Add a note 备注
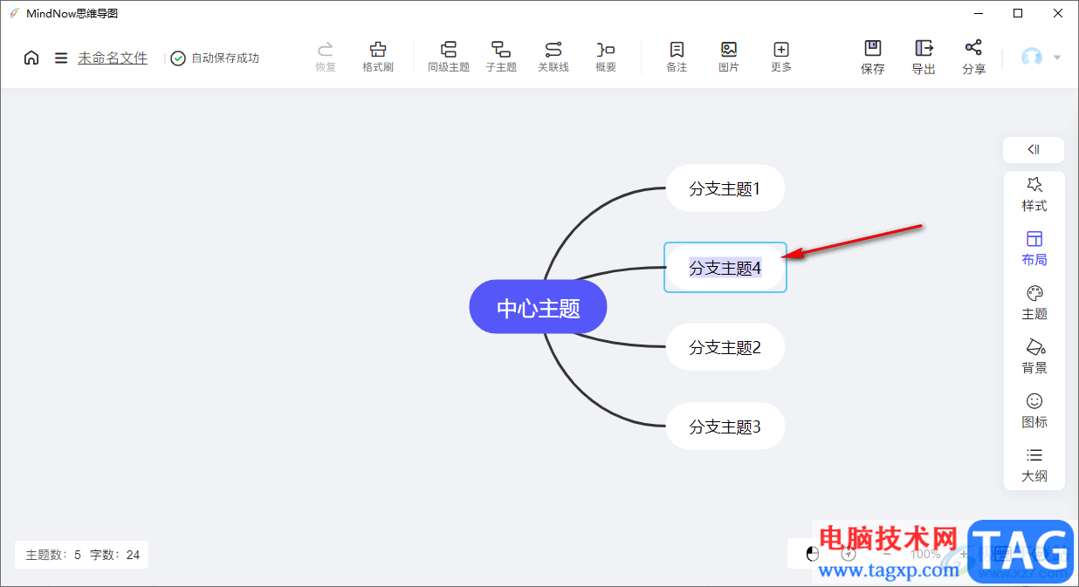1079x587 pixels. click(677, 57)
